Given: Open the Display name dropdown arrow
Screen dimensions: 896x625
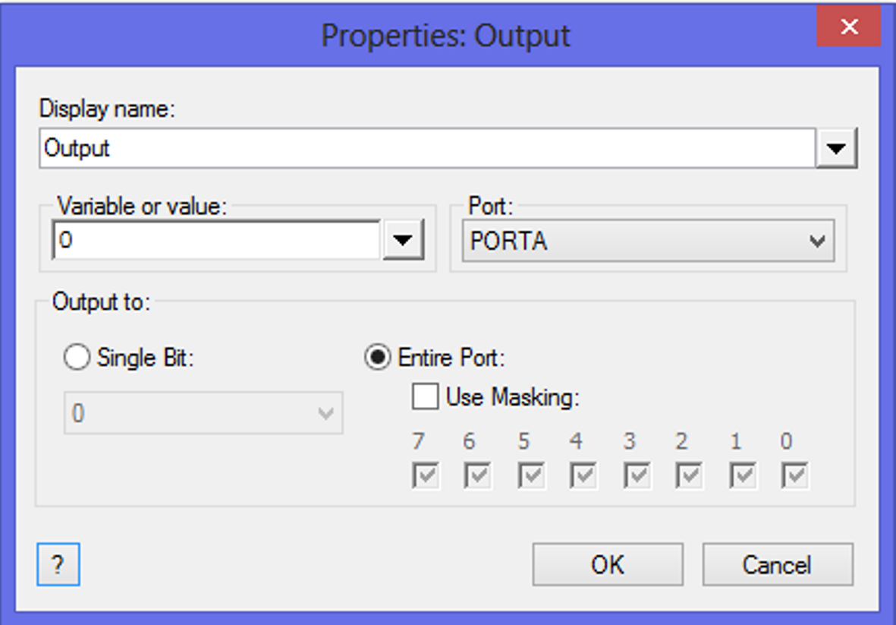Looking at the screenshot, I should pyautogui.click(x=836, y=148).
